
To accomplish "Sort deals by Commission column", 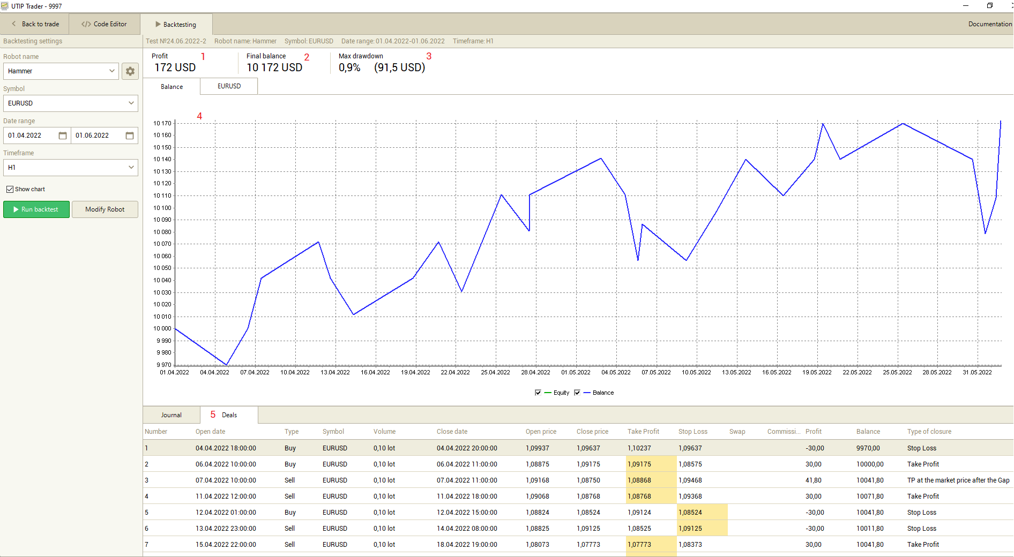I will click(x=784, y=432).
